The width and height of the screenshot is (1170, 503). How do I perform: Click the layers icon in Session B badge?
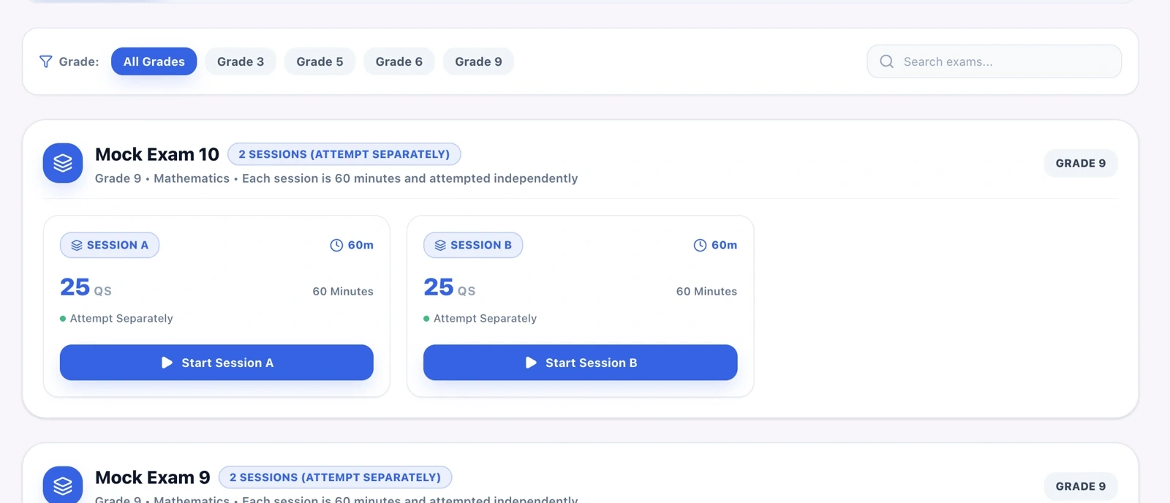click(440, 245)
